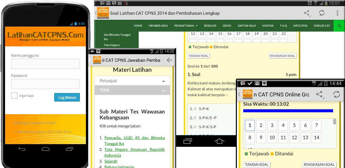
Task: Select question 10 box under Sisa Waktu
Action: 272,137
